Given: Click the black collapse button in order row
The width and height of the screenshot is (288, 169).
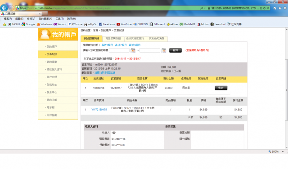Looking at the screenshot, I should [x=221, y=88].
